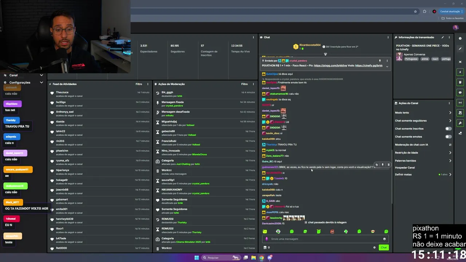Click the react stream tag
The height and width of the screenshot is (262, 466).
click(x=435, y=59)
